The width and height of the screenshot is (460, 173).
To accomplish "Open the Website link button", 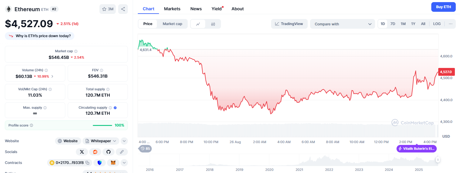I will pos(68,141).
